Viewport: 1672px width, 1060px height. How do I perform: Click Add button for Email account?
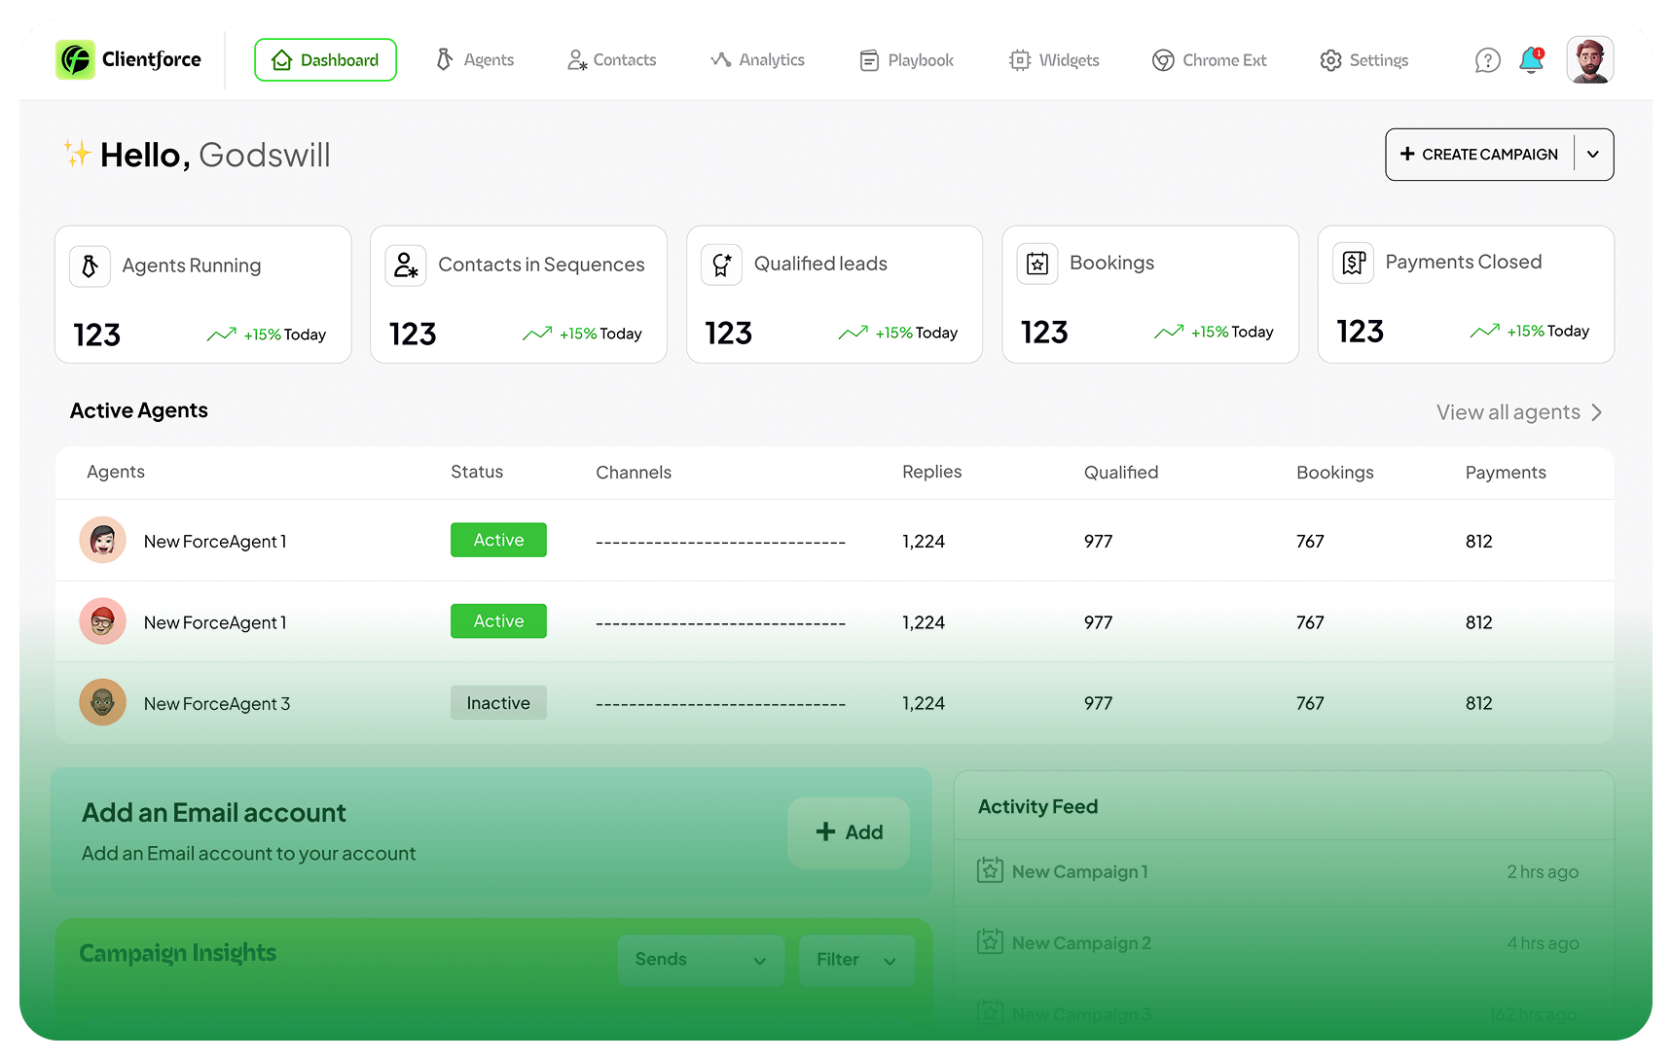(849, 832)
